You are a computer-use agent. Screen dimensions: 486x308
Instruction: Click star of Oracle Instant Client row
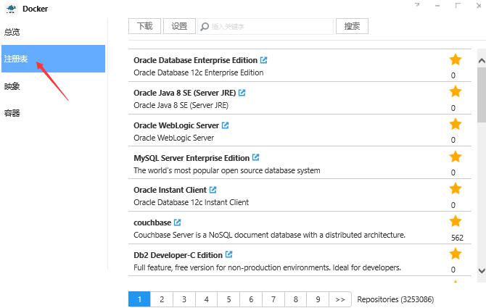tap(456, 188)
